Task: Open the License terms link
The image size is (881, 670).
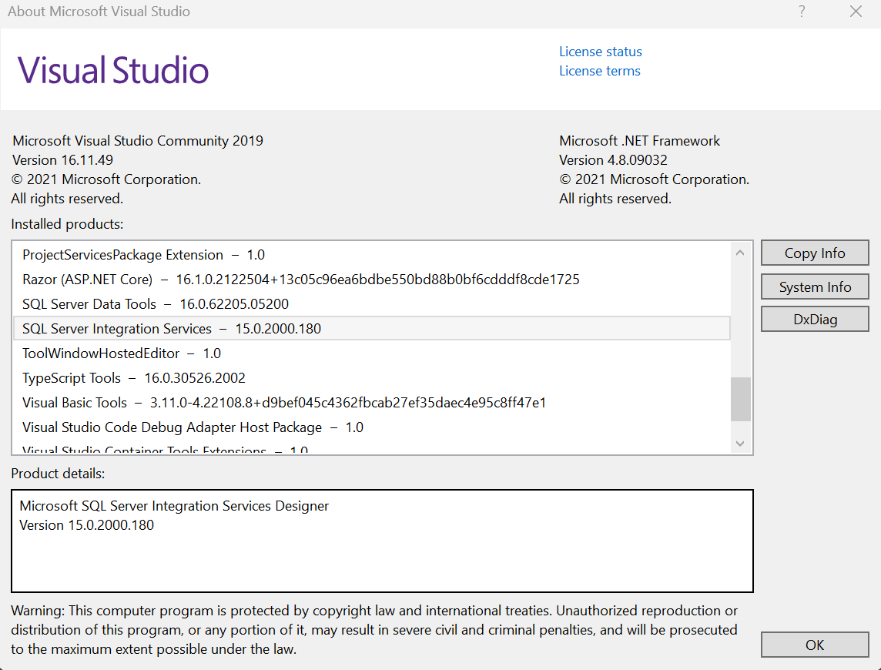Action: [599, 71]
